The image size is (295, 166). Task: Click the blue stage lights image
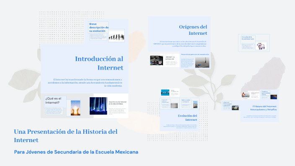[x=98, y=106]
